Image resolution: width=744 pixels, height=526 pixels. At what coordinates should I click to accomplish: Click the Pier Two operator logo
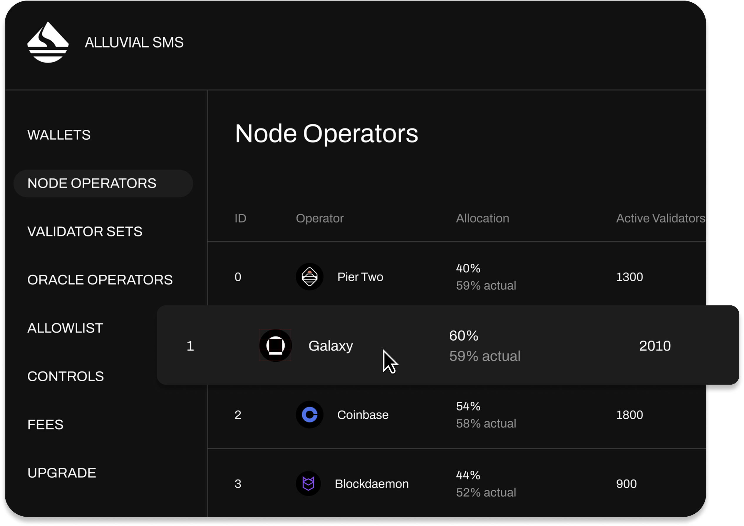tap(309, 277)
